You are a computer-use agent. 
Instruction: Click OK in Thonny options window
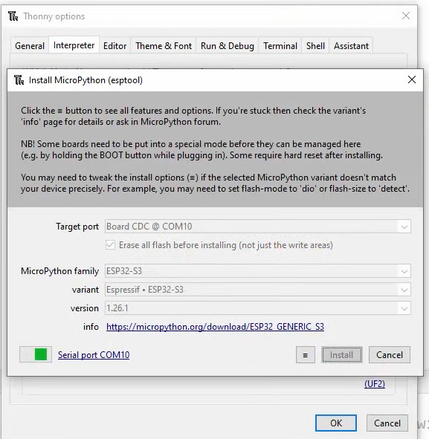click(336, 423)
